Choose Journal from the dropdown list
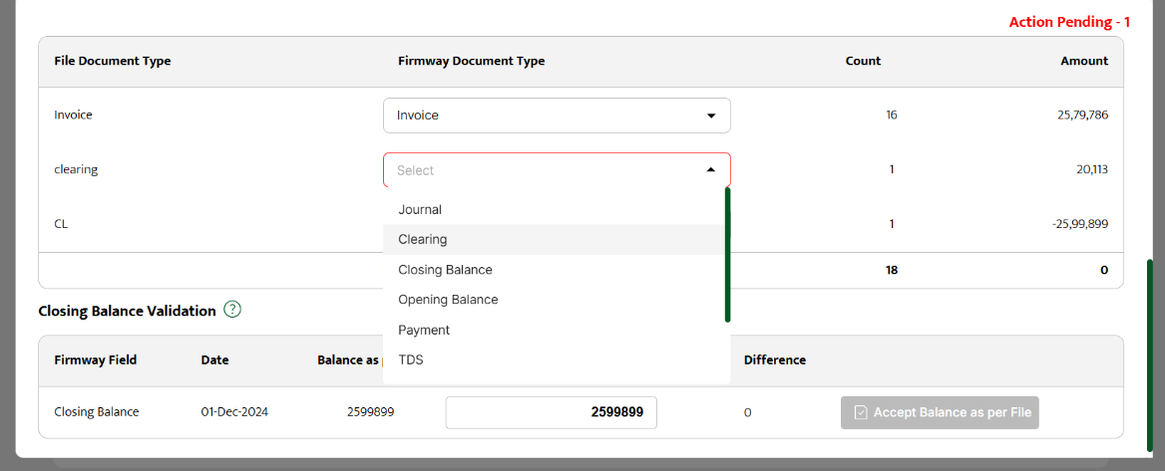 (x=420, y=210)
